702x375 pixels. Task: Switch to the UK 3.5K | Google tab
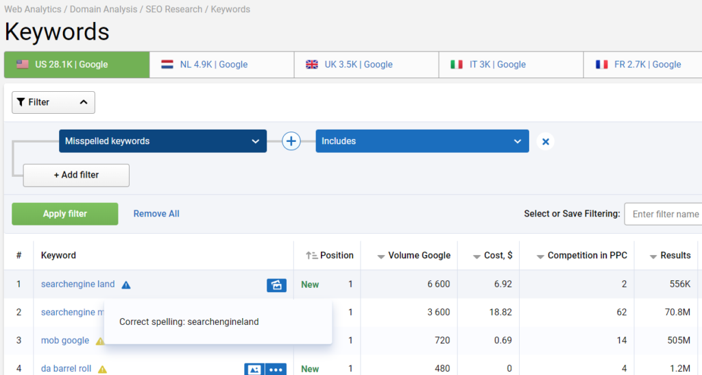366,64
